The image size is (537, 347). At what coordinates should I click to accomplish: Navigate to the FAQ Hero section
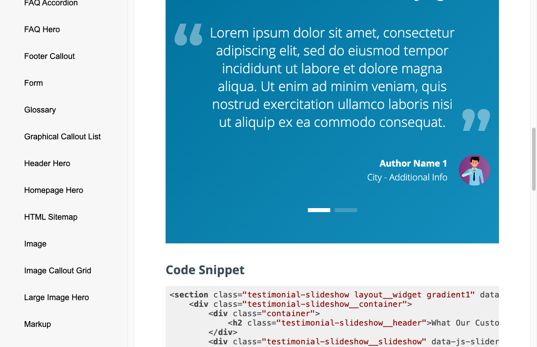[42, 29]
